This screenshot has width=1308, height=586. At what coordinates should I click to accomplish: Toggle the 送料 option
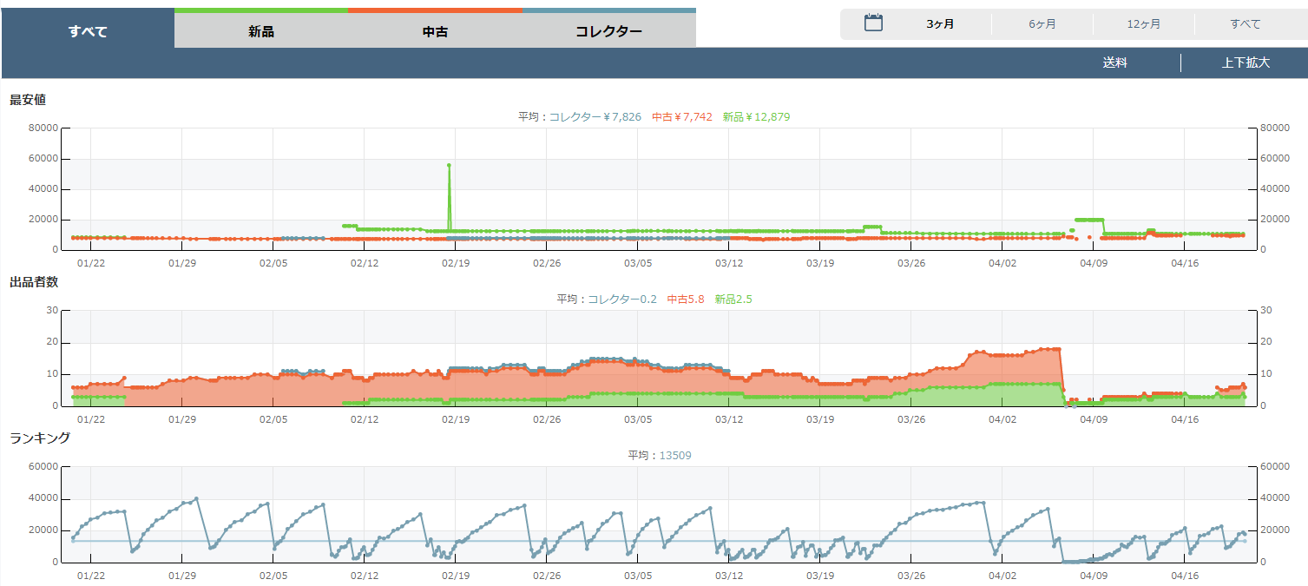1114,63
